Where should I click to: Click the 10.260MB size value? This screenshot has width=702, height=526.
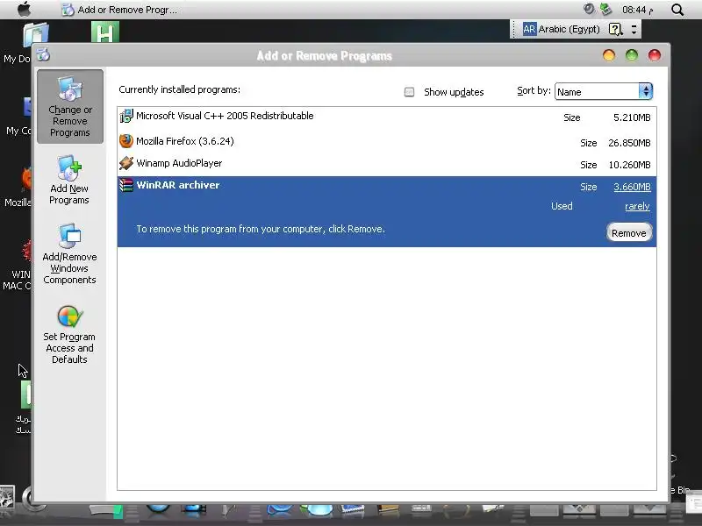pos(629,165)
